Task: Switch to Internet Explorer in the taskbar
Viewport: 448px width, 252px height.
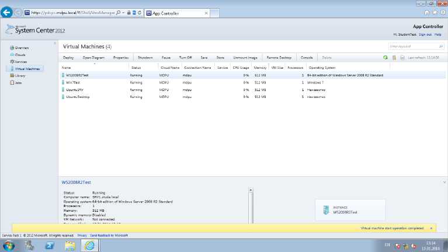Action: coord(90,246)
